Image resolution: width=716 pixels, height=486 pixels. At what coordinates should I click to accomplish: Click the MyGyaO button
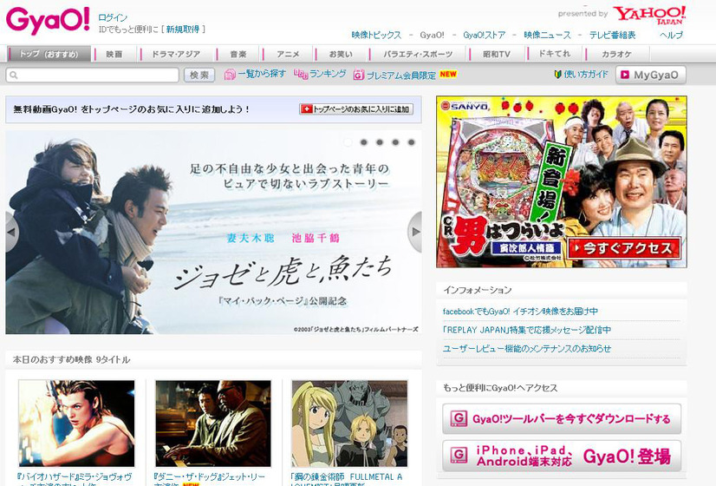click(x=651, y=75)
